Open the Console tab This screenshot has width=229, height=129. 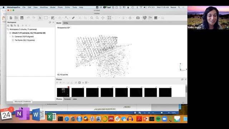pyautogui.click(x=67, y=99)
